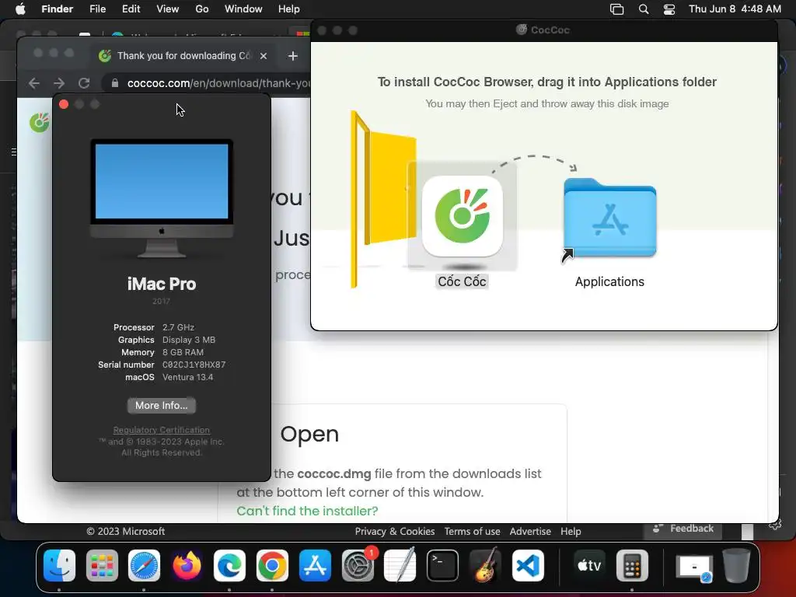Click the browser Forward arrow
The height and width of the screenshot is (597, 796).
pos(59,83)
